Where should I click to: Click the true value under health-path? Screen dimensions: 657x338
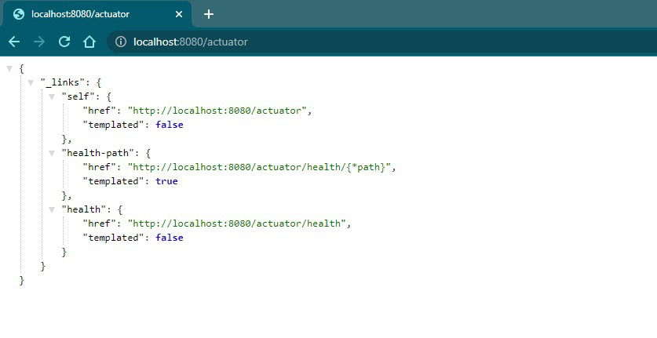[x=166, y=181]
